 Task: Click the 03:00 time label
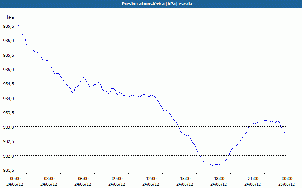tap(49, 179)
